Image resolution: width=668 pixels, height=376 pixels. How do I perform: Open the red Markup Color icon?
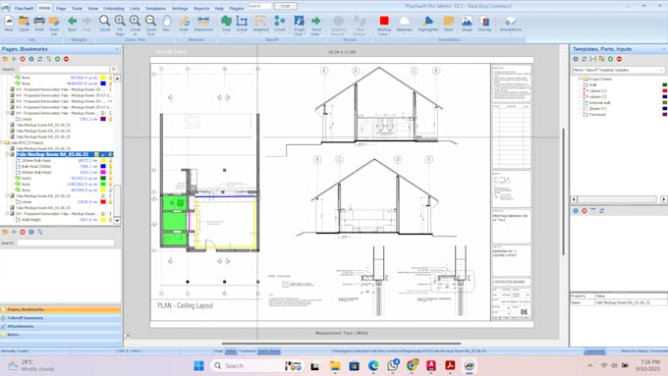384,21
